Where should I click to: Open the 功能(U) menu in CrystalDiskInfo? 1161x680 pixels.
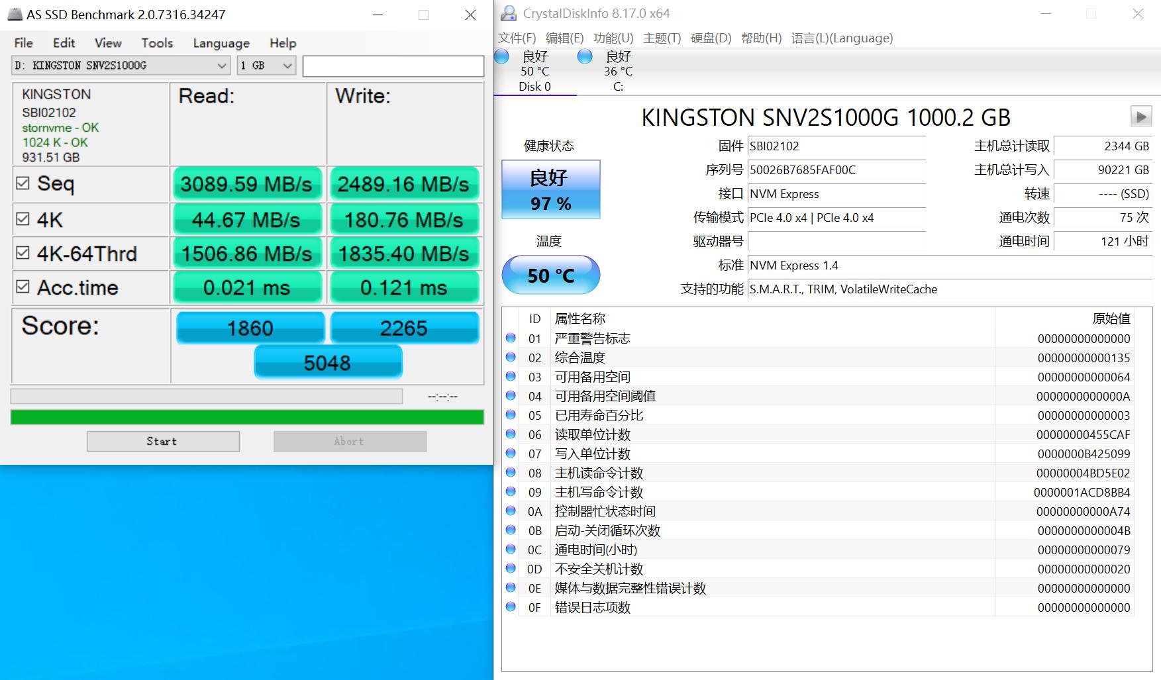tap(613, 38)
